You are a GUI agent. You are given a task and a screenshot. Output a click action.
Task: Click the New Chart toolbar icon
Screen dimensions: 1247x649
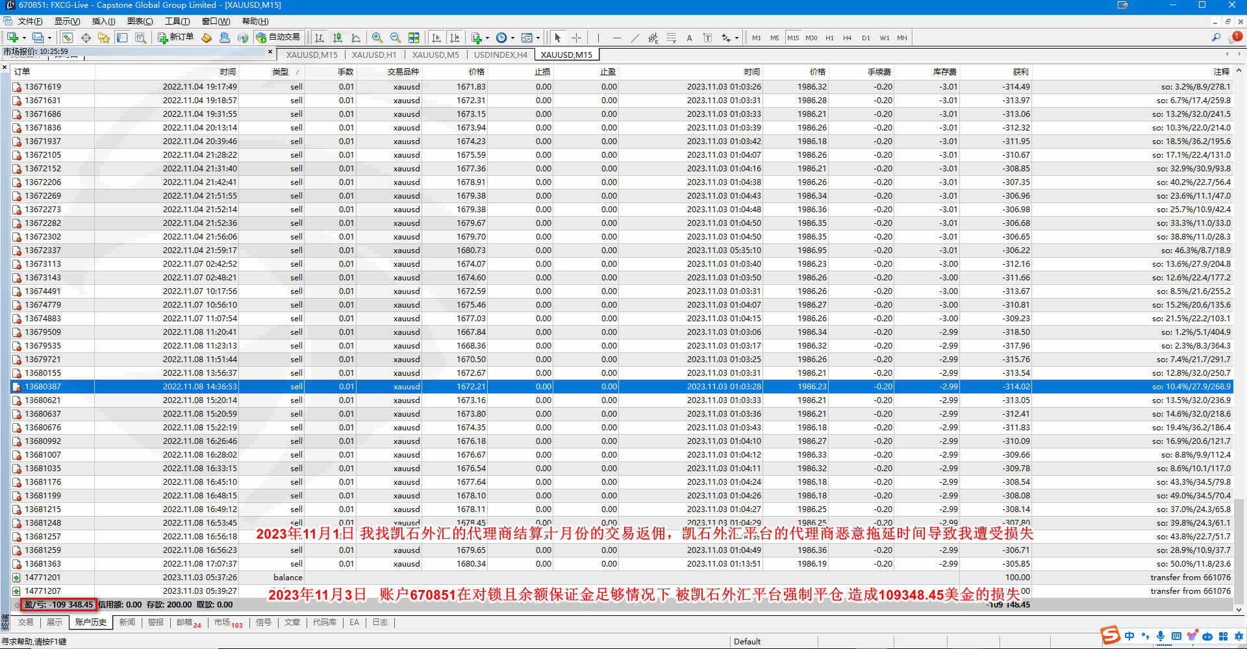click(x=12, y=38)
